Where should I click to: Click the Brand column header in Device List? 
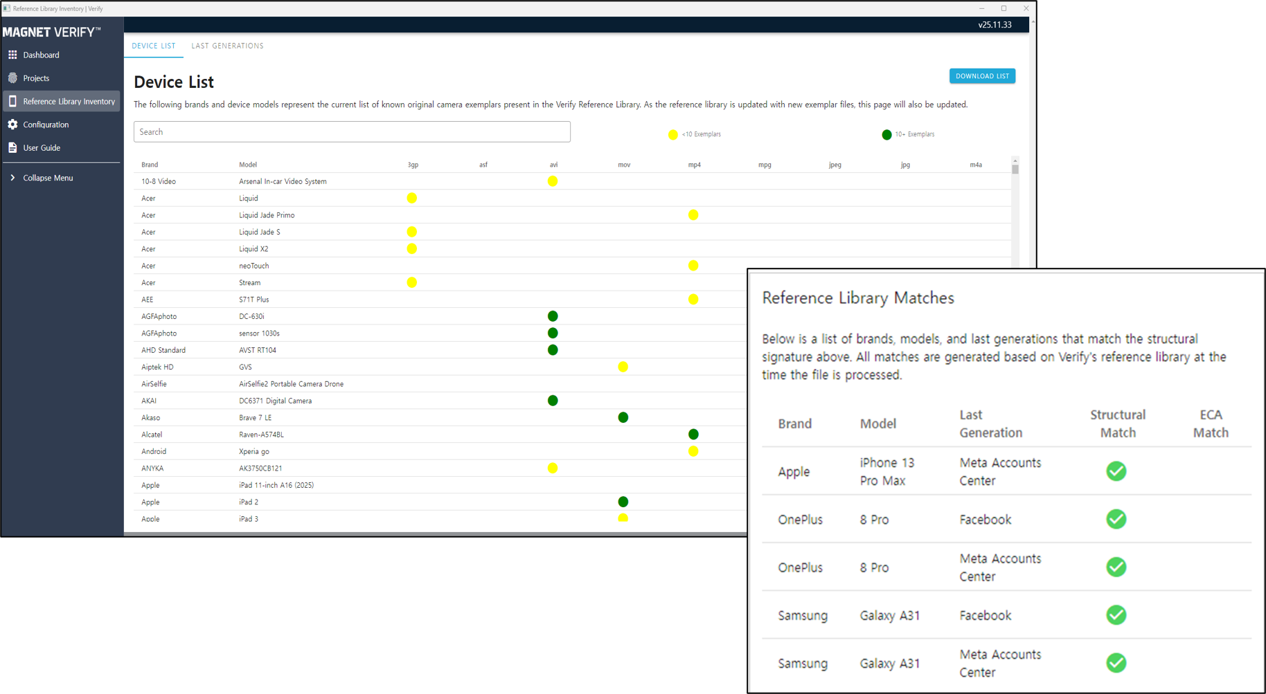tap(150, 165)
